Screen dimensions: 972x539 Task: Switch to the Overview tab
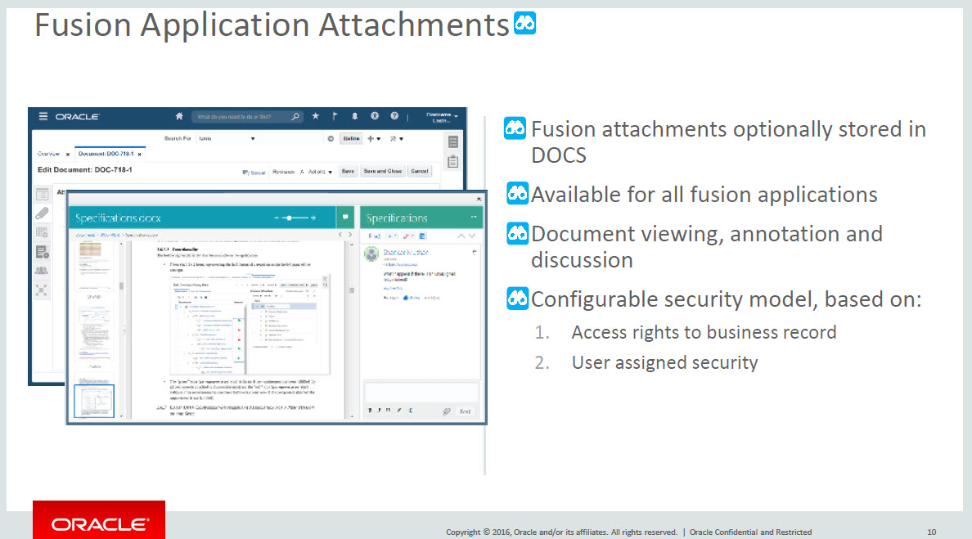point(48,154)
